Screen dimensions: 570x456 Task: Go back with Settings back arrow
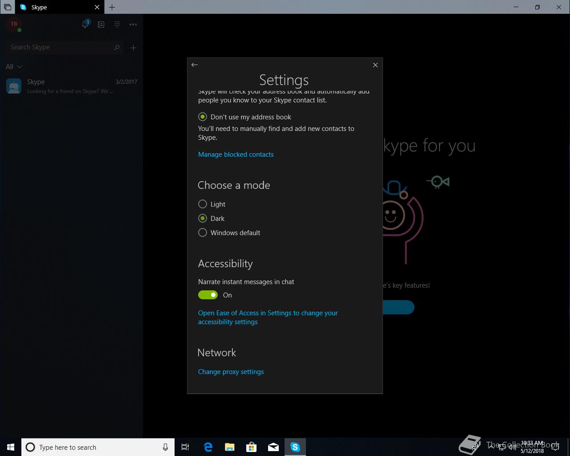coord(195,65)
